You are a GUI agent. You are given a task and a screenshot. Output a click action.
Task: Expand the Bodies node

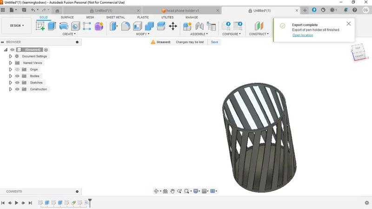[10, 76]
